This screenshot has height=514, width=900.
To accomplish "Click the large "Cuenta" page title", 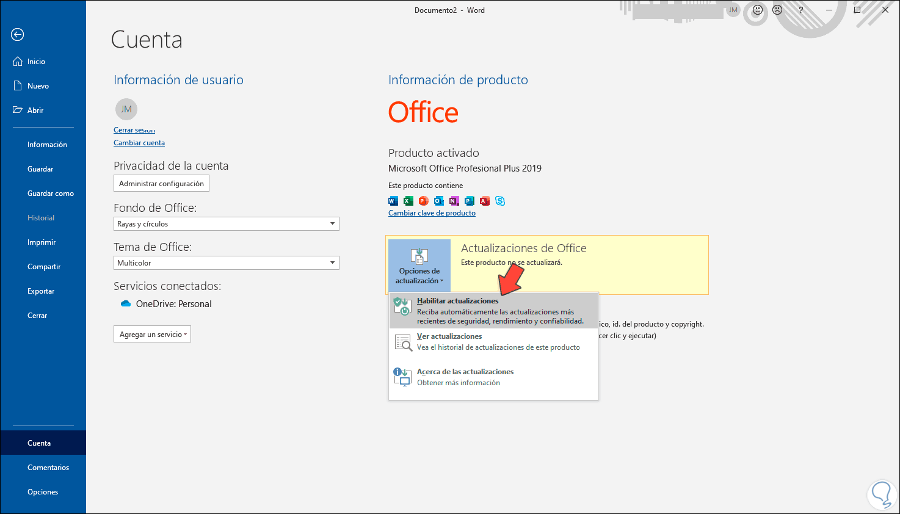I will [x=147, y=40].
